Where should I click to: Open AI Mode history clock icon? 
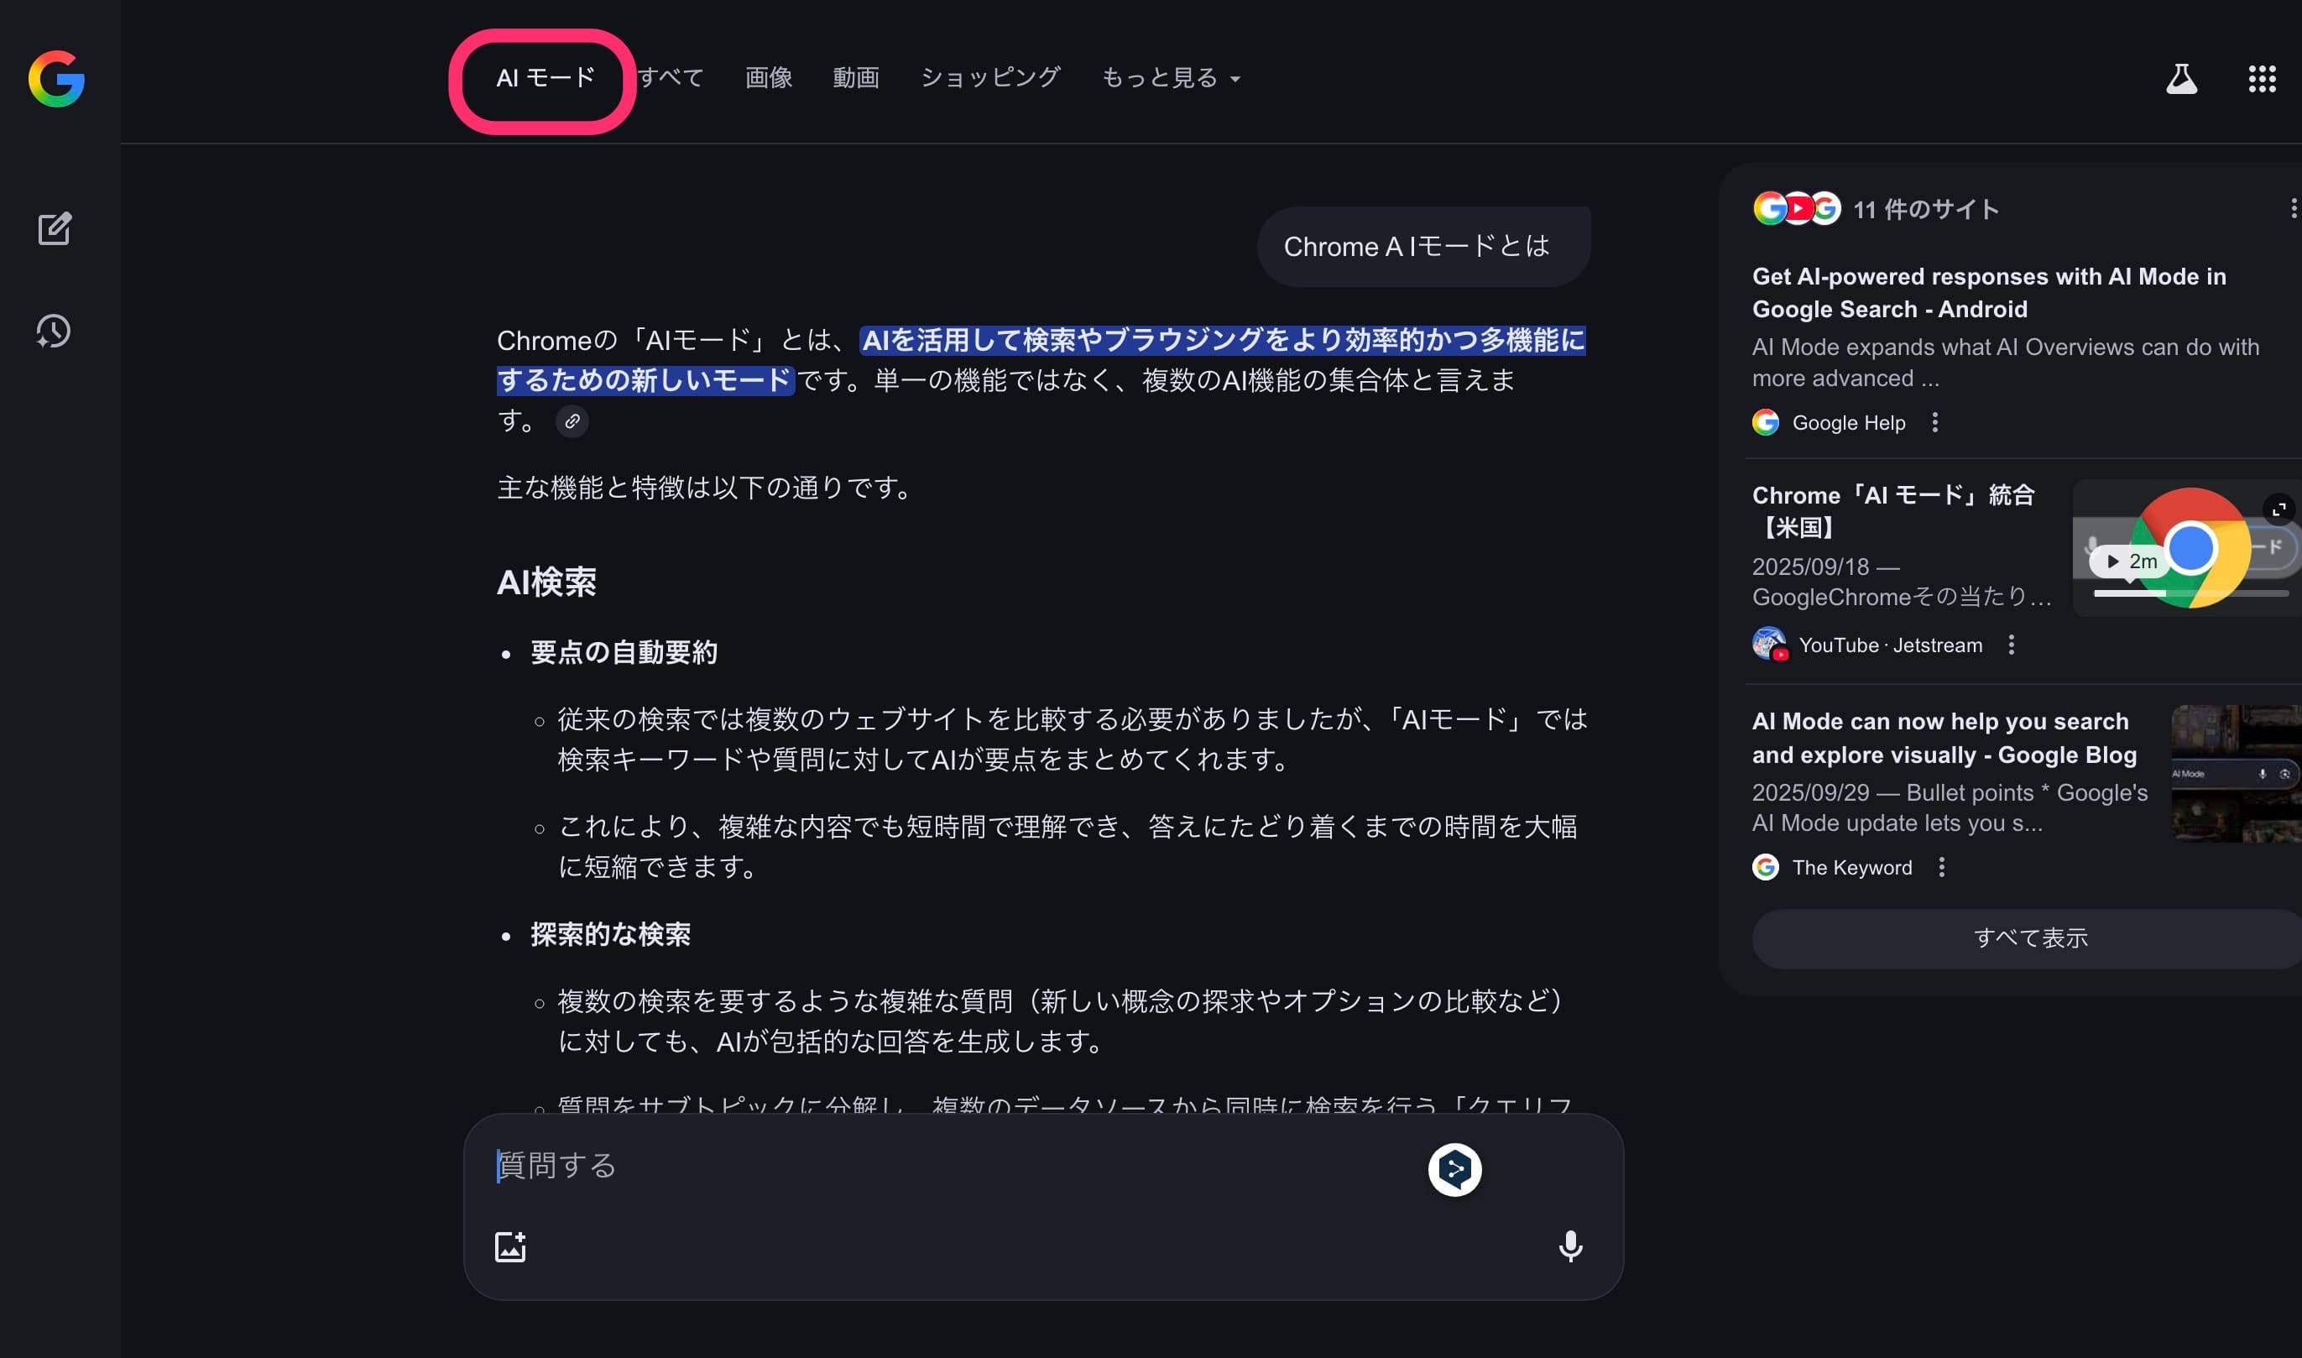53,332
